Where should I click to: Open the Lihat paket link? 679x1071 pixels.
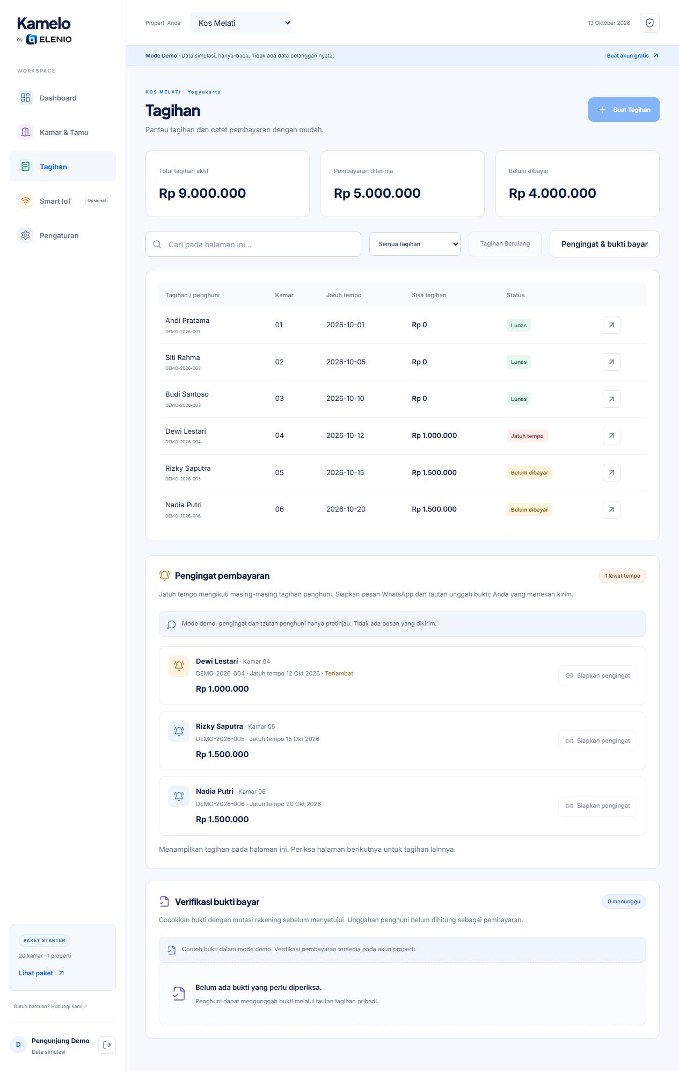pos(41,973)
